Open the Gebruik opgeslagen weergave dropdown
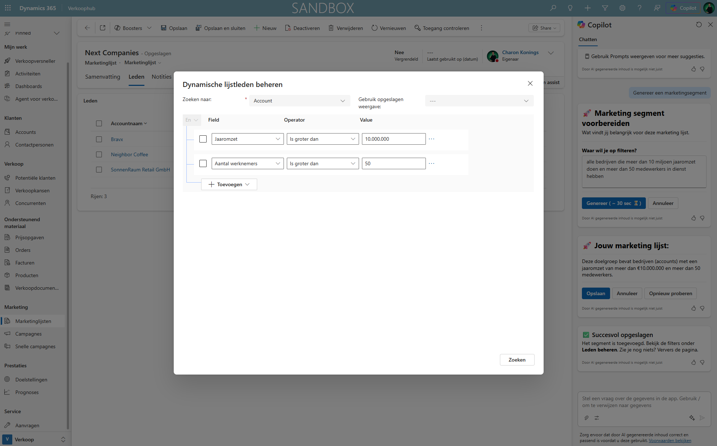 pos(479,101)
